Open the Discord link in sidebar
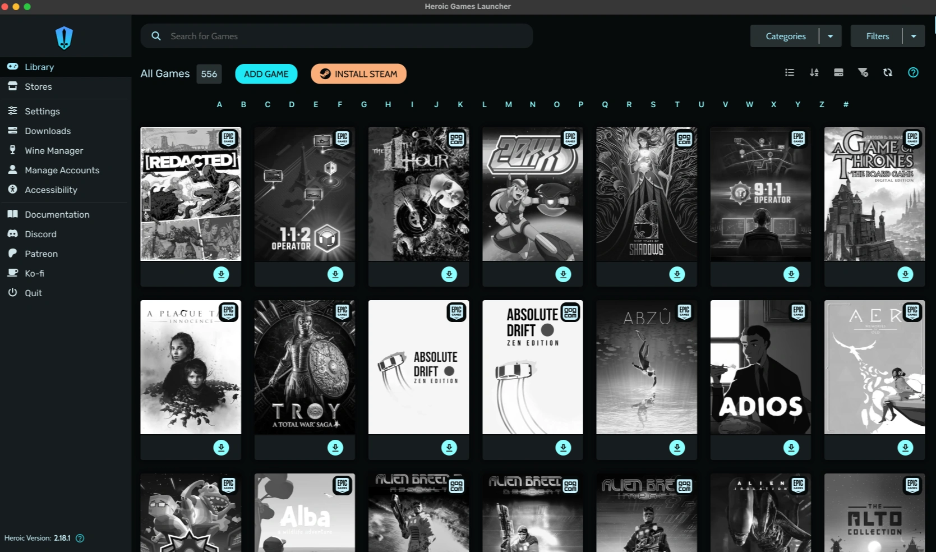Viewport: 936px width, 552px height. [x=40, y=234]
